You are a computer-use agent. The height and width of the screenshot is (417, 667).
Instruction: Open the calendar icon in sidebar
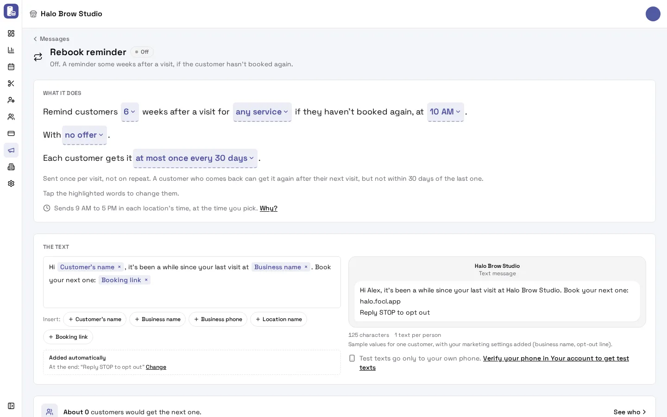[x=11, y=67]
